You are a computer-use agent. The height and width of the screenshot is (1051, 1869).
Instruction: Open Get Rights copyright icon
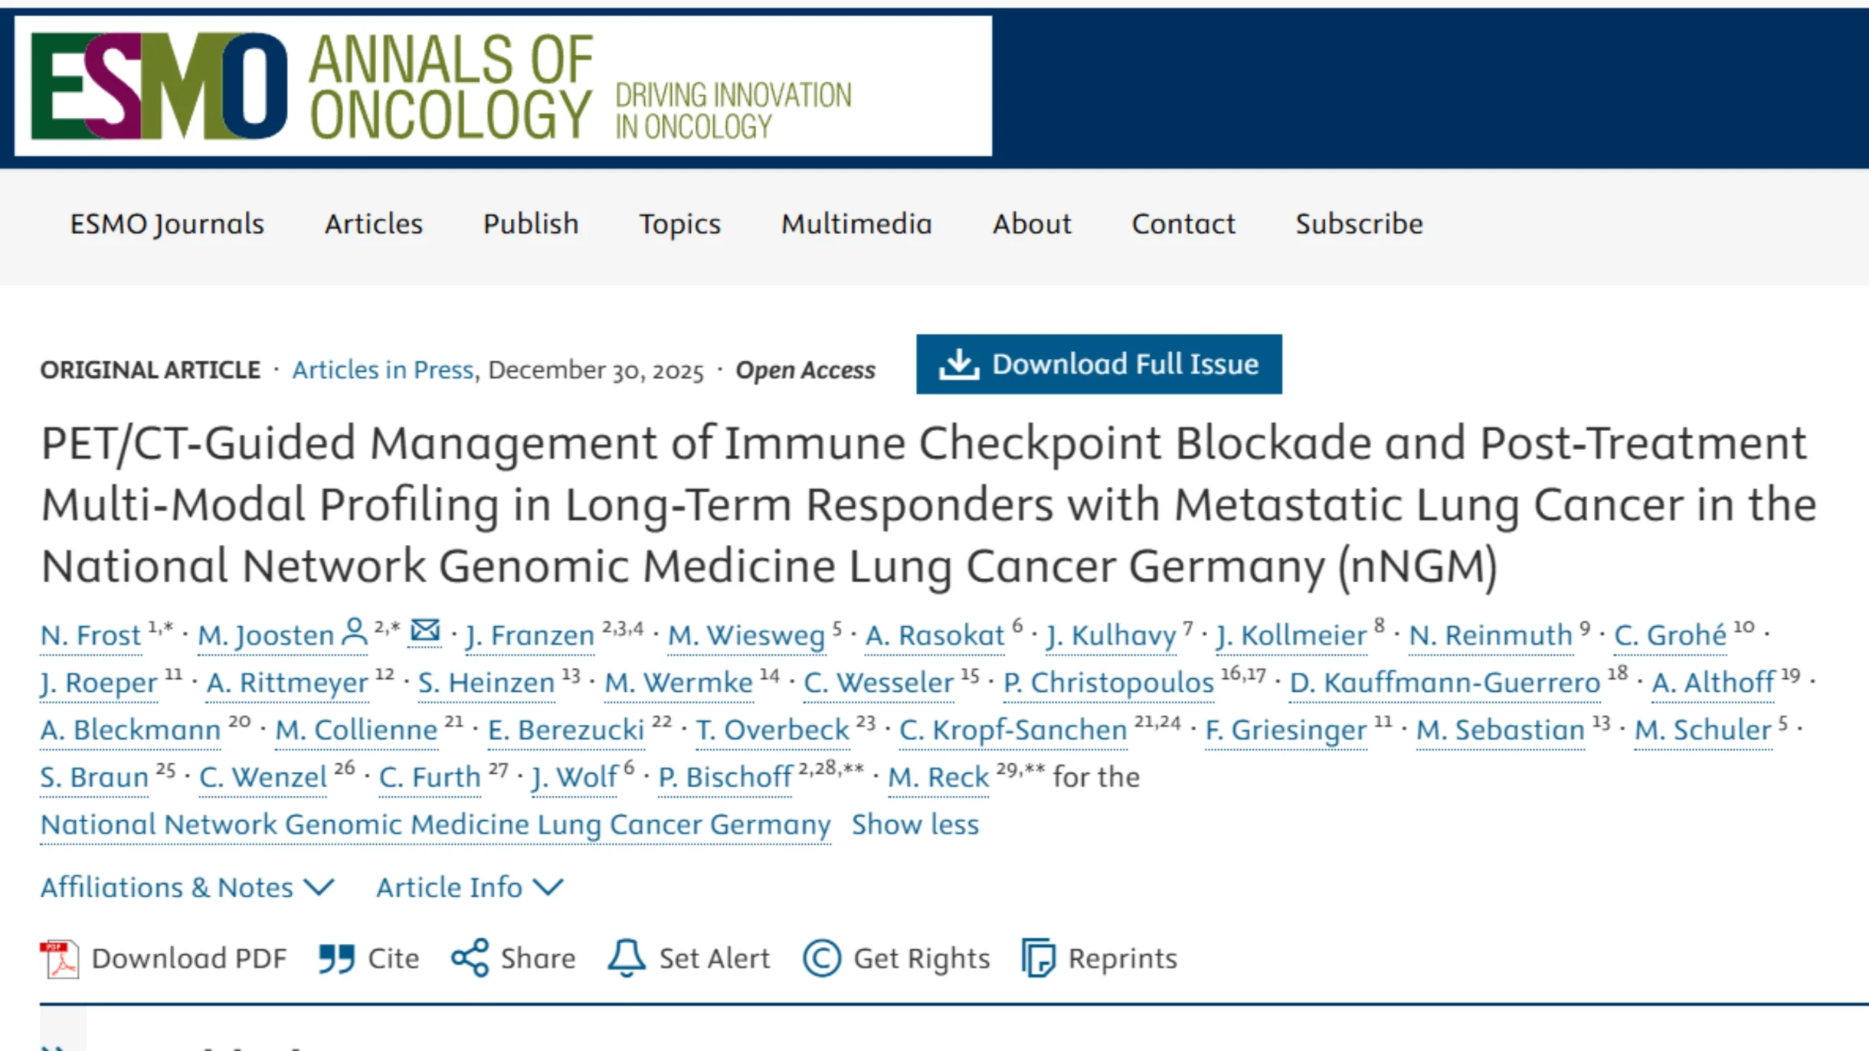tap(821, 957)
